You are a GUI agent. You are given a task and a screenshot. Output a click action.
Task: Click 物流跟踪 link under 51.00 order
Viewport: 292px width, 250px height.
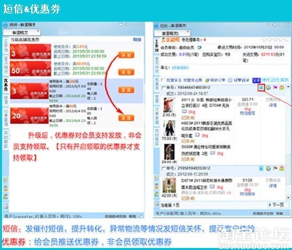coord(247,194)
